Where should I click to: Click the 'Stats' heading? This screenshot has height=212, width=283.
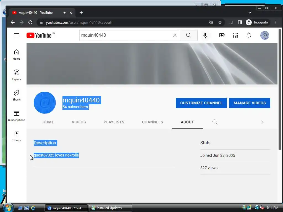click(x=205, y=143)
